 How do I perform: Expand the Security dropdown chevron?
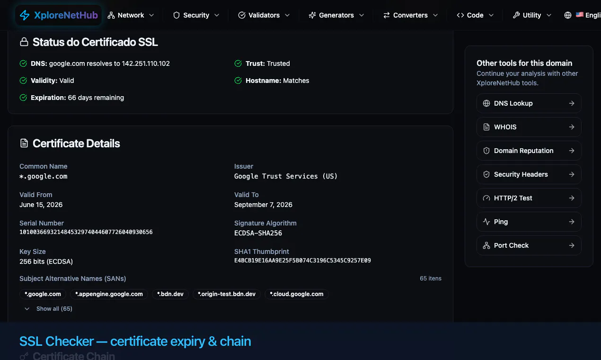point(217,15)
